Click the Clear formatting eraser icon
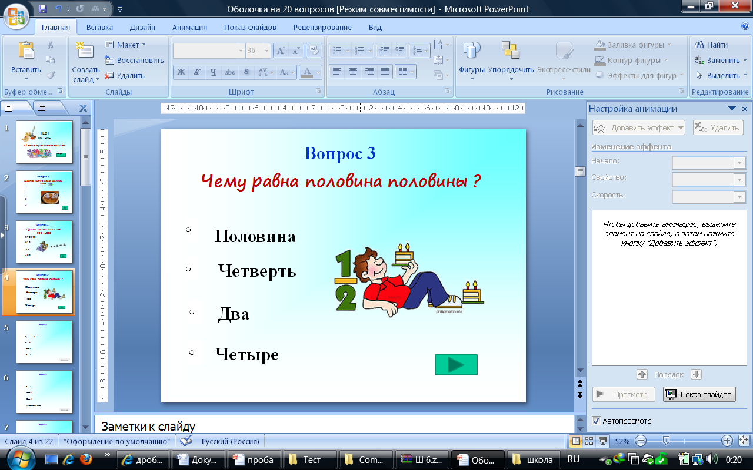This screenshot has height=470, width=753. tap(314, 51)
